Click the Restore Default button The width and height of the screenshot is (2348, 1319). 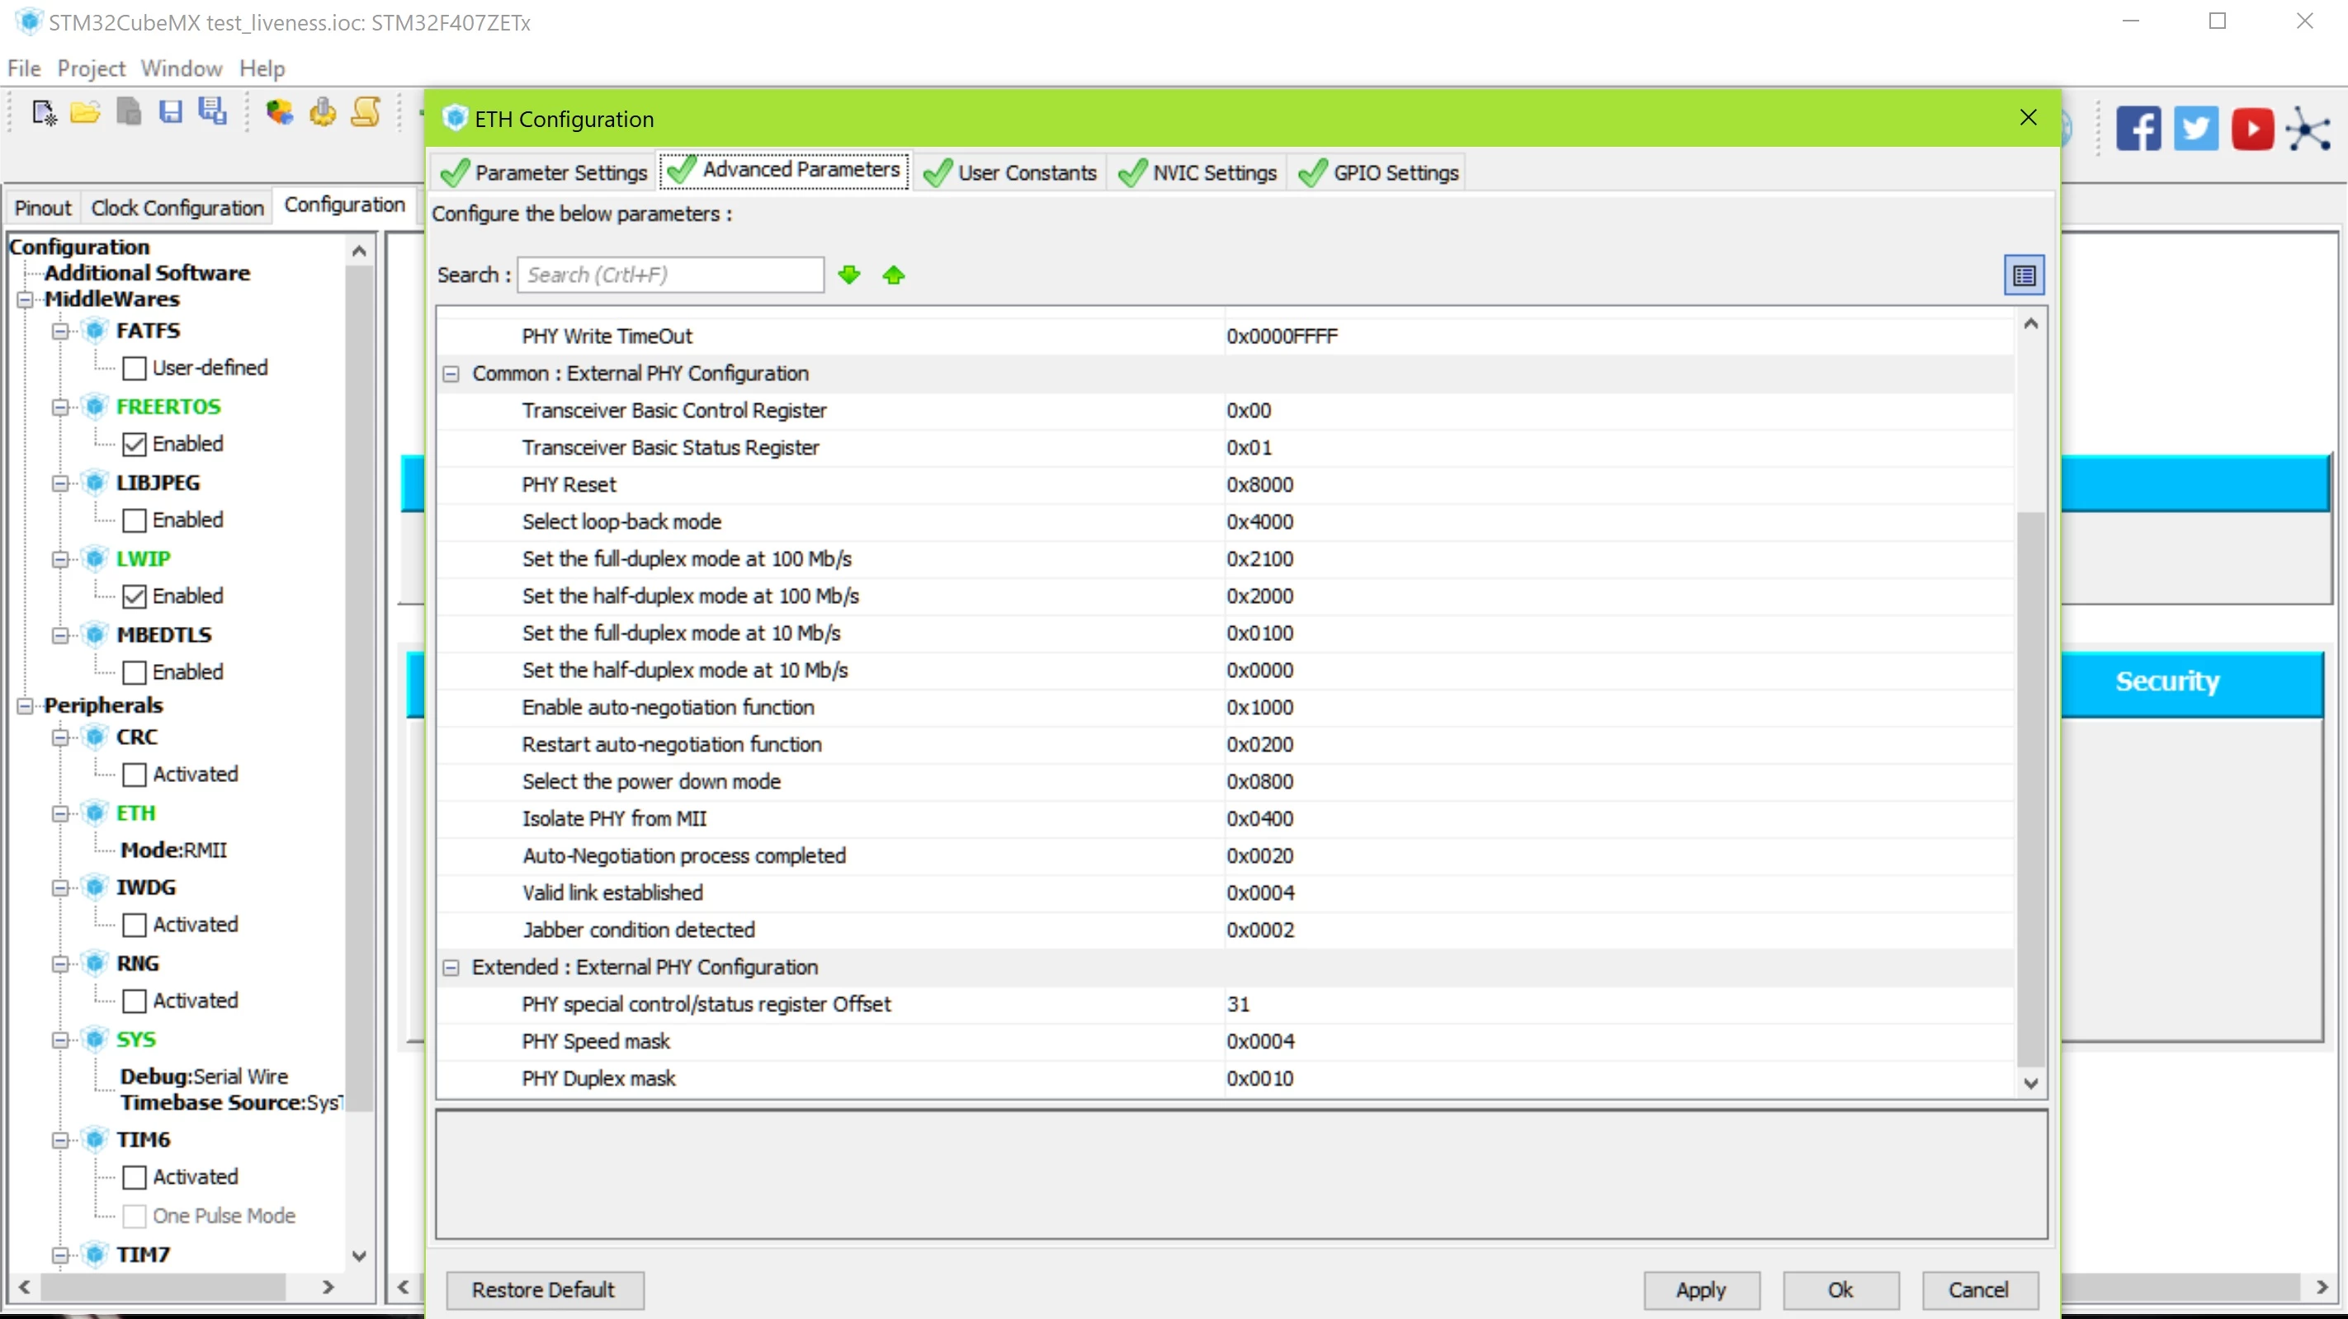point(544,1290)
